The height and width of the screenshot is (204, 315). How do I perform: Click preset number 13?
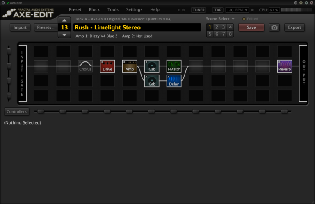point(64,27)
